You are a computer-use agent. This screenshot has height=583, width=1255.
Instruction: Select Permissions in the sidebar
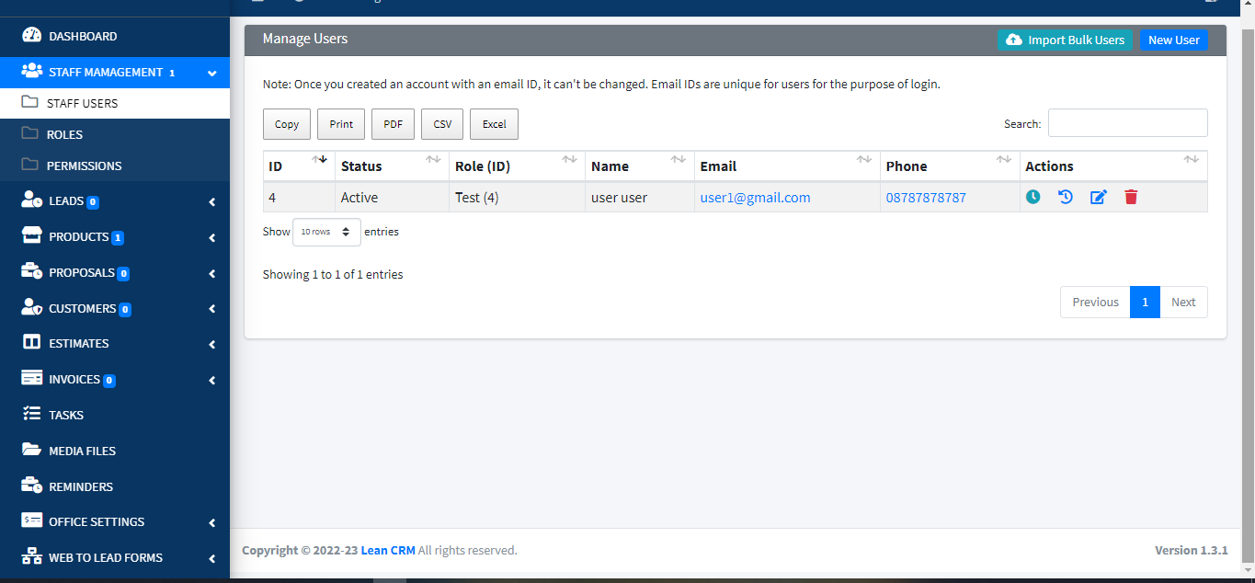pos(85,166)
